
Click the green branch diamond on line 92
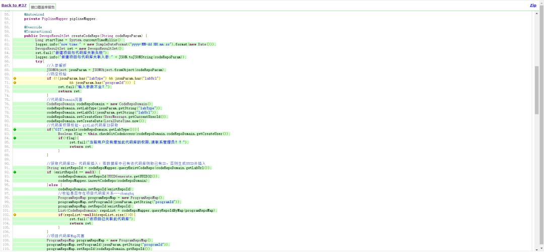(x=15, y=172)
